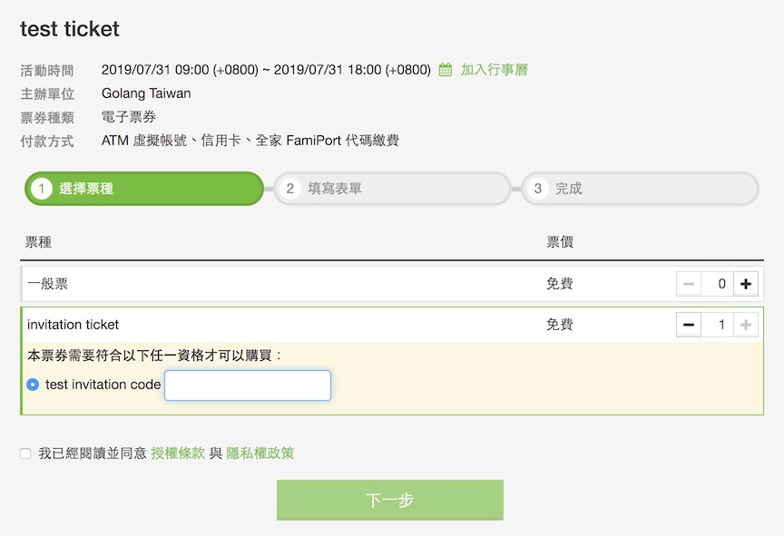Select step 2 填寫表單 tab
The height and width of the screenshot is (536, 784).
point(393,189)
